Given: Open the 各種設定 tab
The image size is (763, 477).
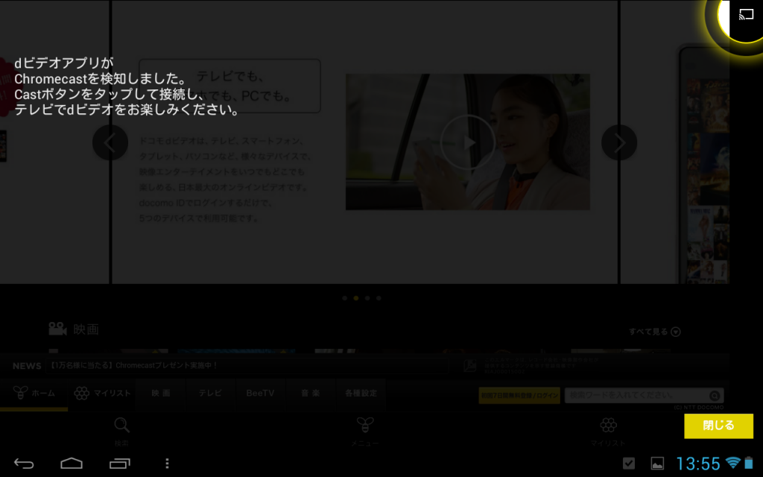Looking at the screenshot, I should point(361,394).
